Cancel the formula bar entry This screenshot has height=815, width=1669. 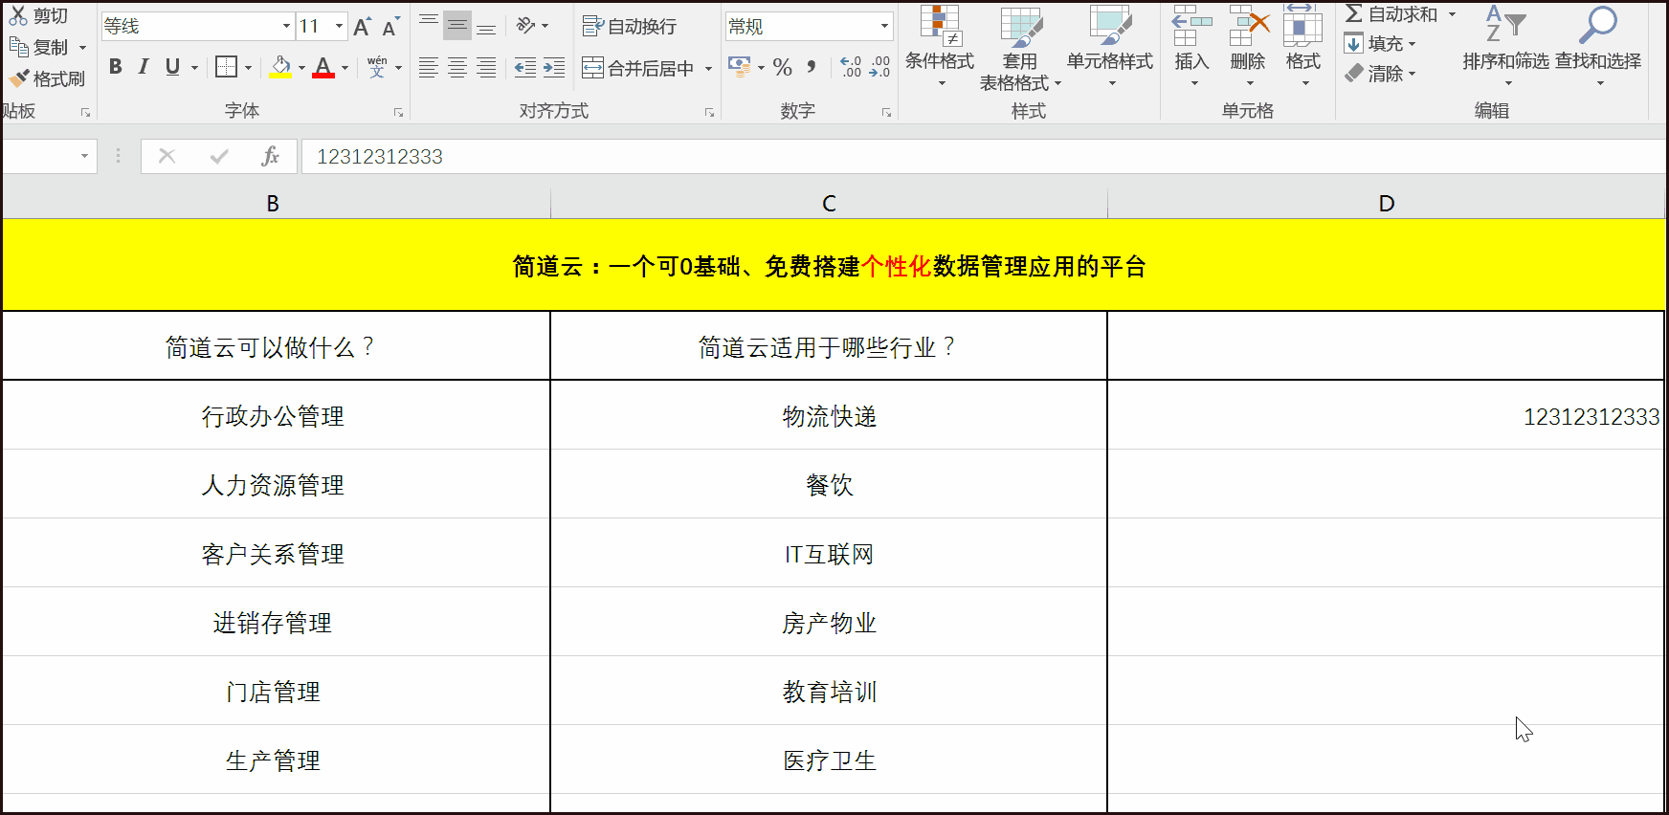point(167,156)
